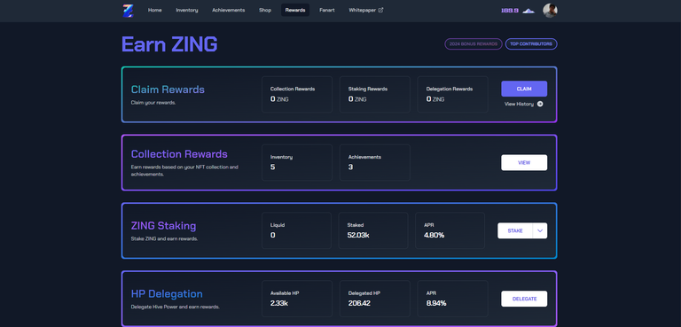Click VIEW in Collection Rewards
681x327 pixels.
[524, 162]
